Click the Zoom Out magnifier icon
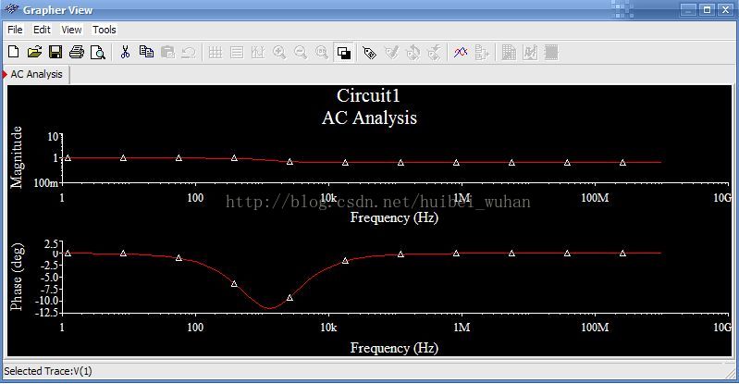 [x=301, y=52]
